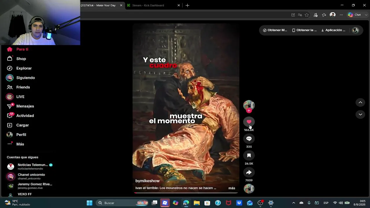Open the browser settings and more menu
Image resolution: width=370 pixels, height=208 pixels.
[341, 15]
